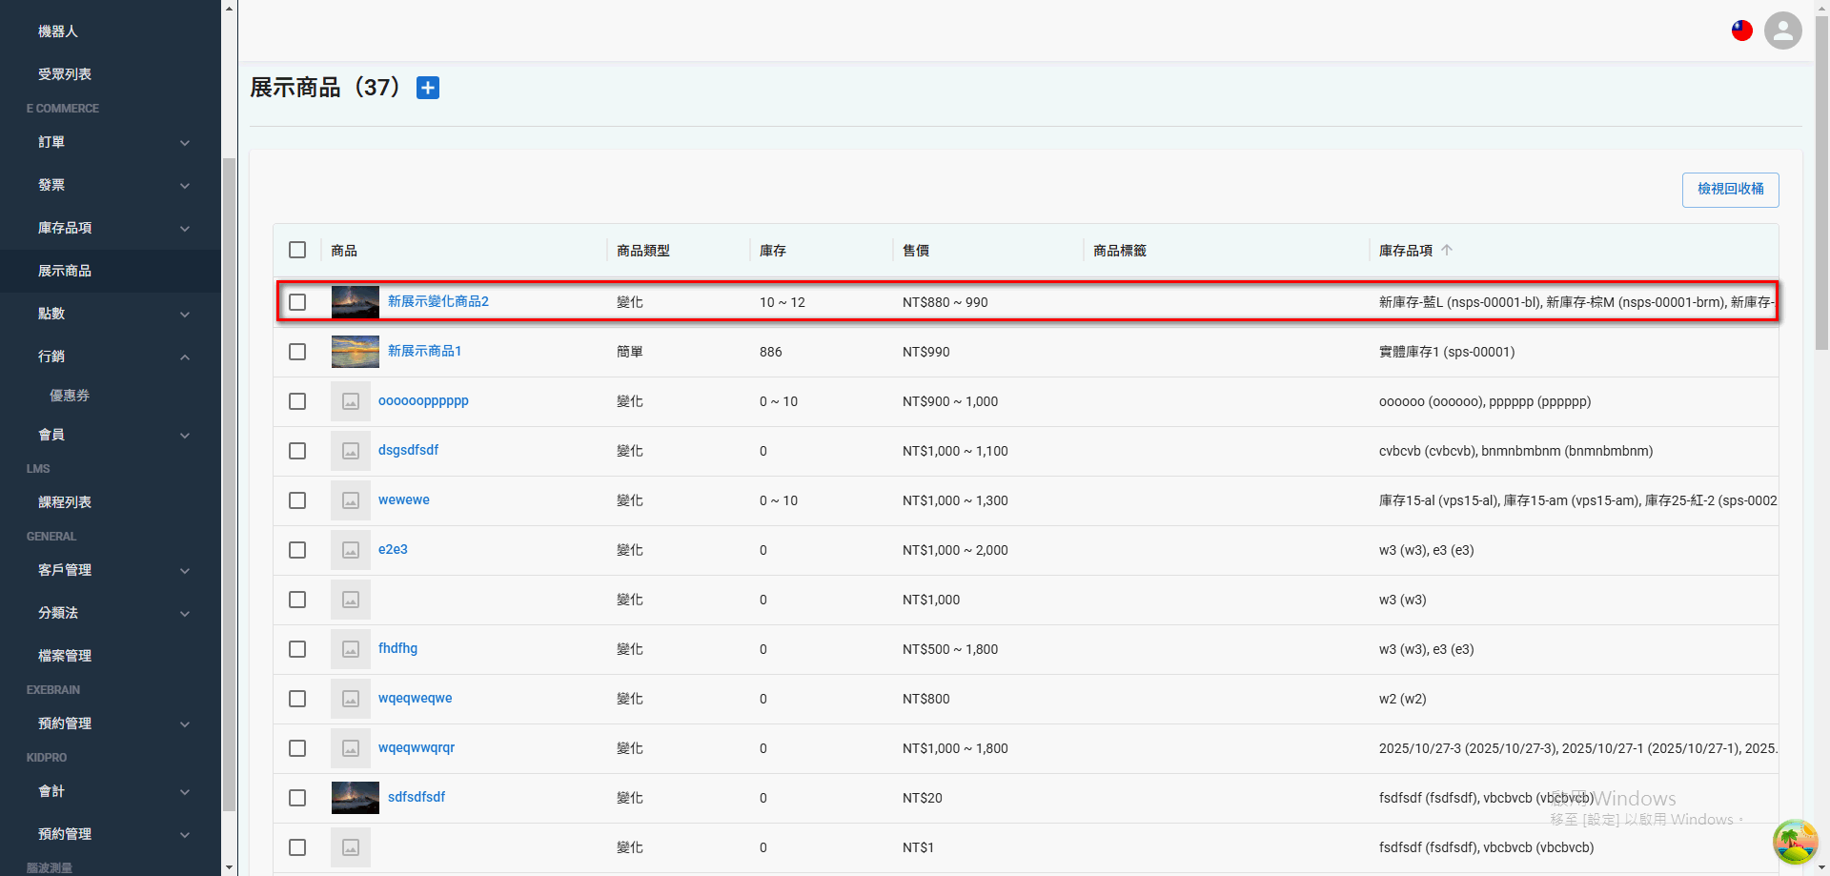The width and height of the screenshot is (1830, 876).
Task: Click the placeholder image for oooooopppppp
Action: click(x=351, y=401)
